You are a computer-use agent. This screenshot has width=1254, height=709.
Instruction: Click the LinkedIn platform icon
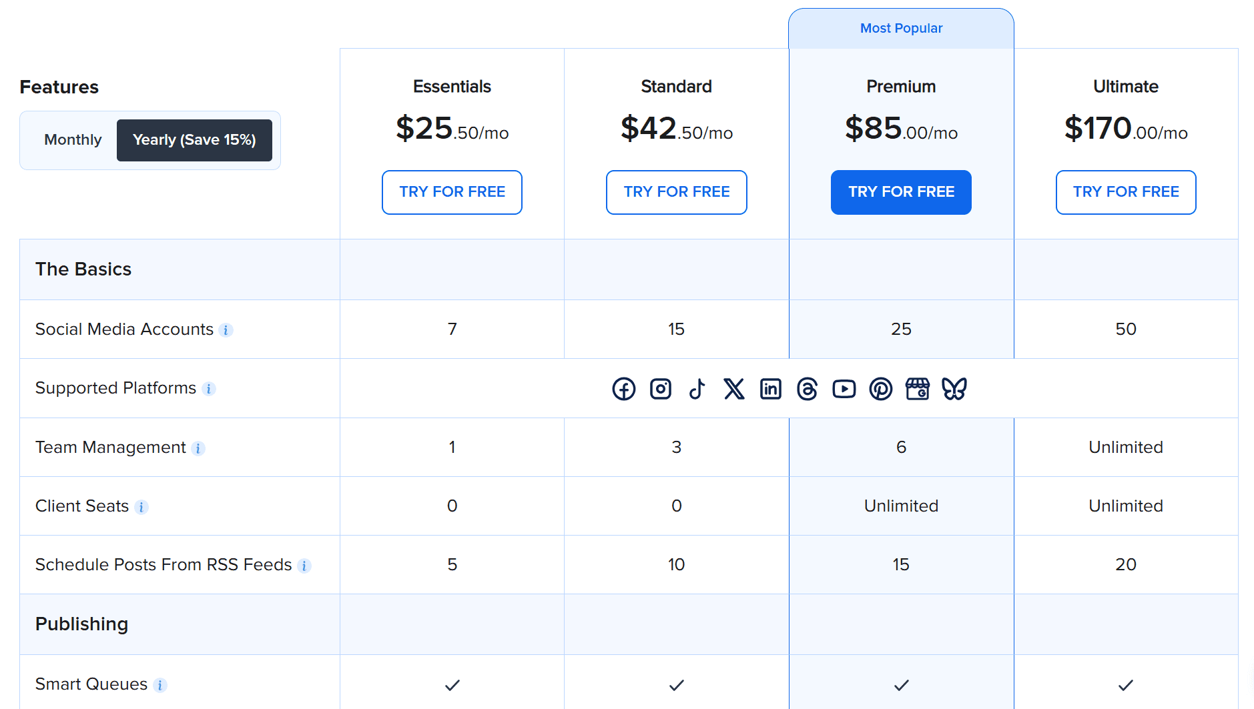tap(770, 389)
